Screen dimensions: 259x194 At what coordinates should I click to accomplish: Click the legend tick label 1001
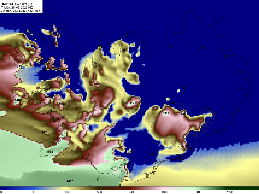tap(197, 192)
